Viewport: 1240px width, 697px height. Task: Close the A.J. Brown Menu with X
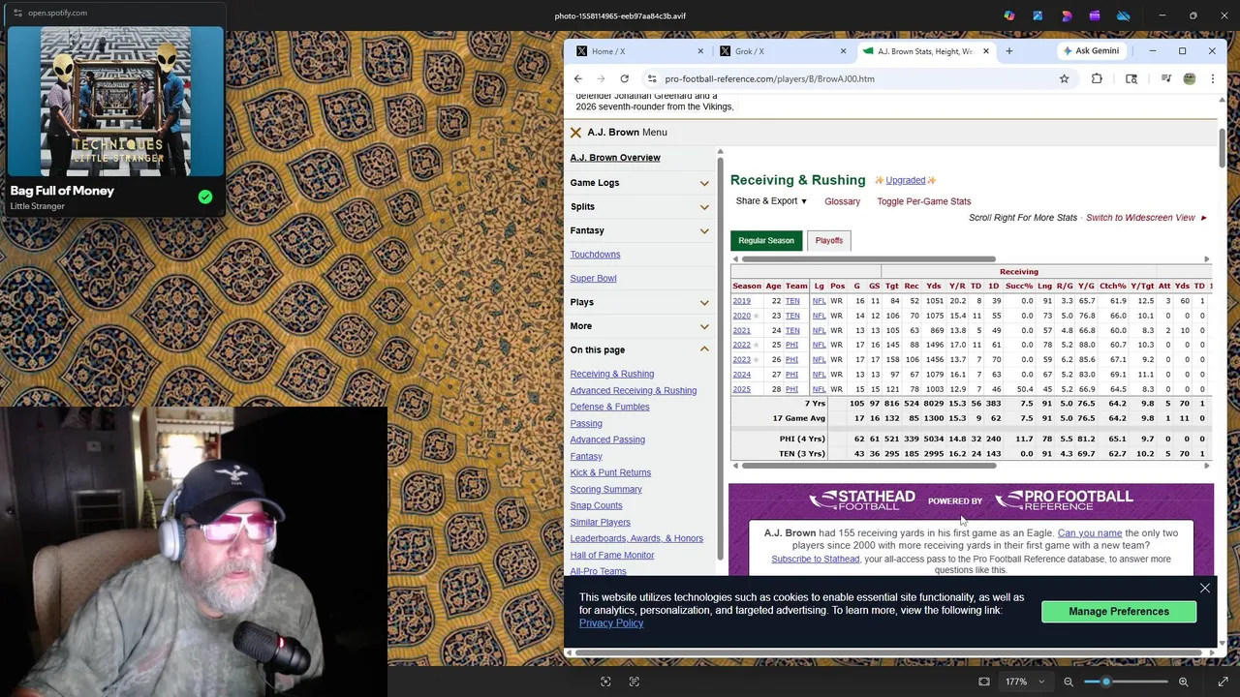coord(575,133)
